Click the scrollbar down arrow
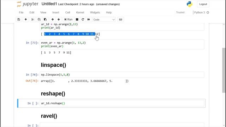226x127 pixels. point(224,126)
